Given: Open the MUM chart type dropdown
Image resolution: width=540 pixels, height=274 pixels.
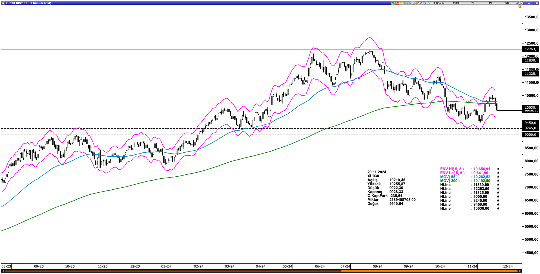Looking at the screenshot, I should pos(456,3).
